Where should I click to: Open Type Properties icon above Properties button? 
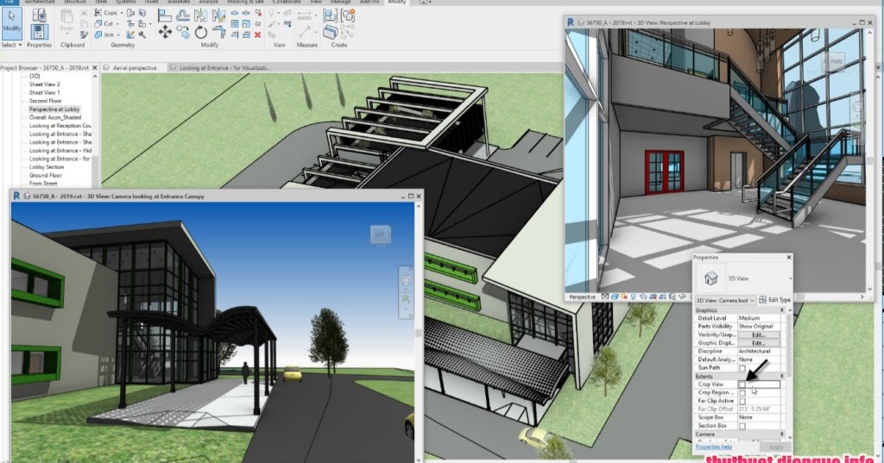coord(39,15)
